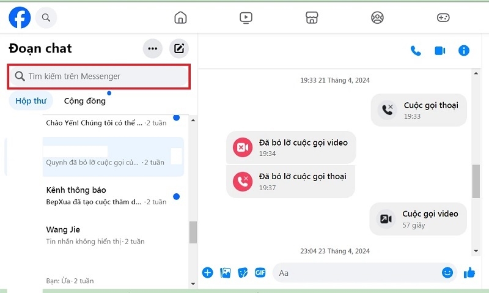Image resolution: width=489 pixels, height=293 pixels.
Task: Start a video call with camera icon
Action: pyautogui.click(x=439, y=51)
